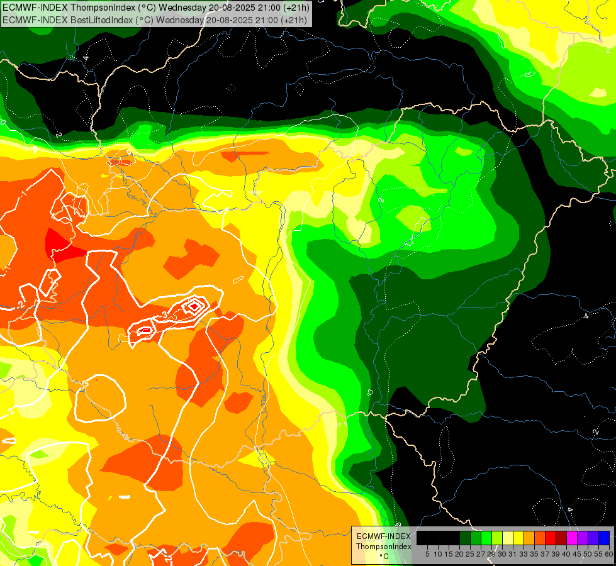The width and height of the screenshot is (616, 566).
Task: Select the BestLiftedIndex title line at top
Action: (155, 19)
